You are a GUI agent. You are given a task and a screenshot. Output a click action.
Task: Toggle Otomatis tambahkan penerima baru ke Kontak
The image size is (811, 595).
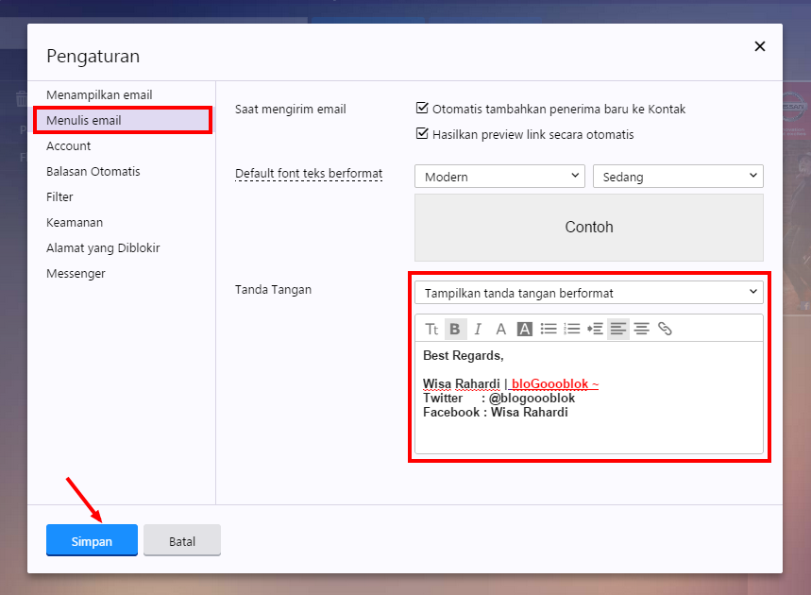pyautogui.click(x=422, y=108)
